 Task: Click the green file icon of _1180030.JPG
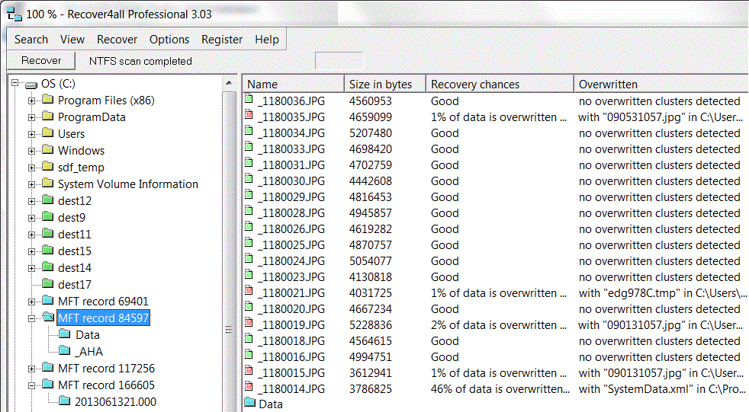tap(249, 179)
